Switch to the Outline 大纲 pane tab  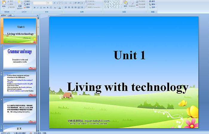[10, 16]
